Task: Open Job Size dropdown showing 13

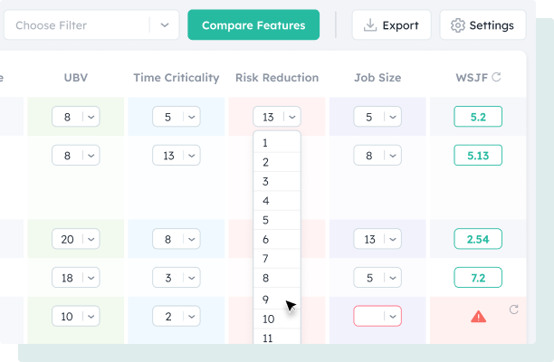Action: tap(377, 239)
